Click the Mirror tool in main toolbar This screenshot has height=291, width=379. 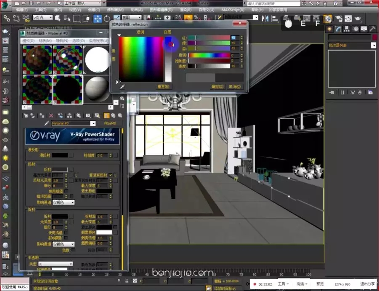tap(265, 18)
